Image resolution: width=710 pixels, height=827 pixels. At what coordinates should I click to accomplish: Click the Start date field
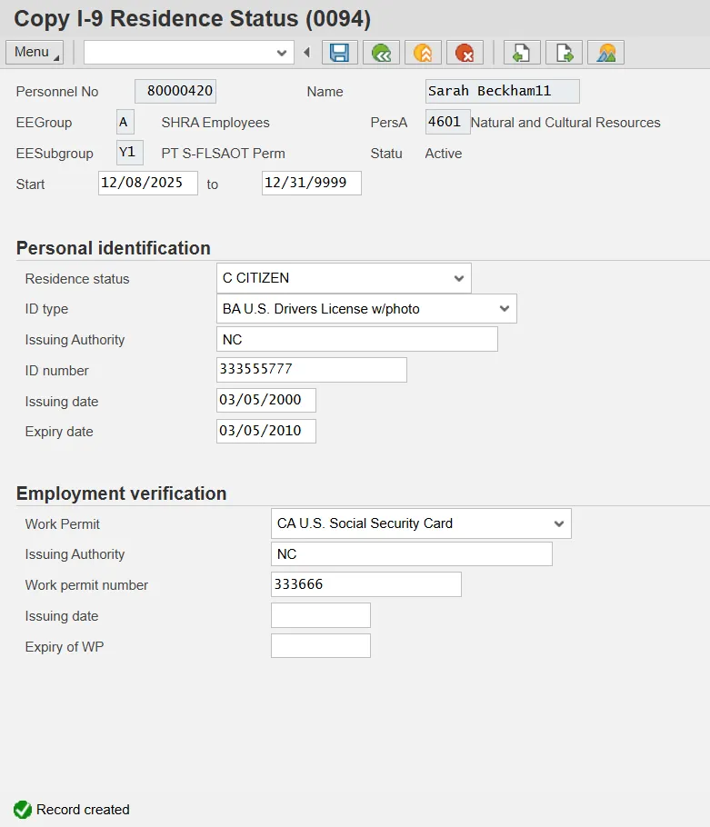coord(147,183)
